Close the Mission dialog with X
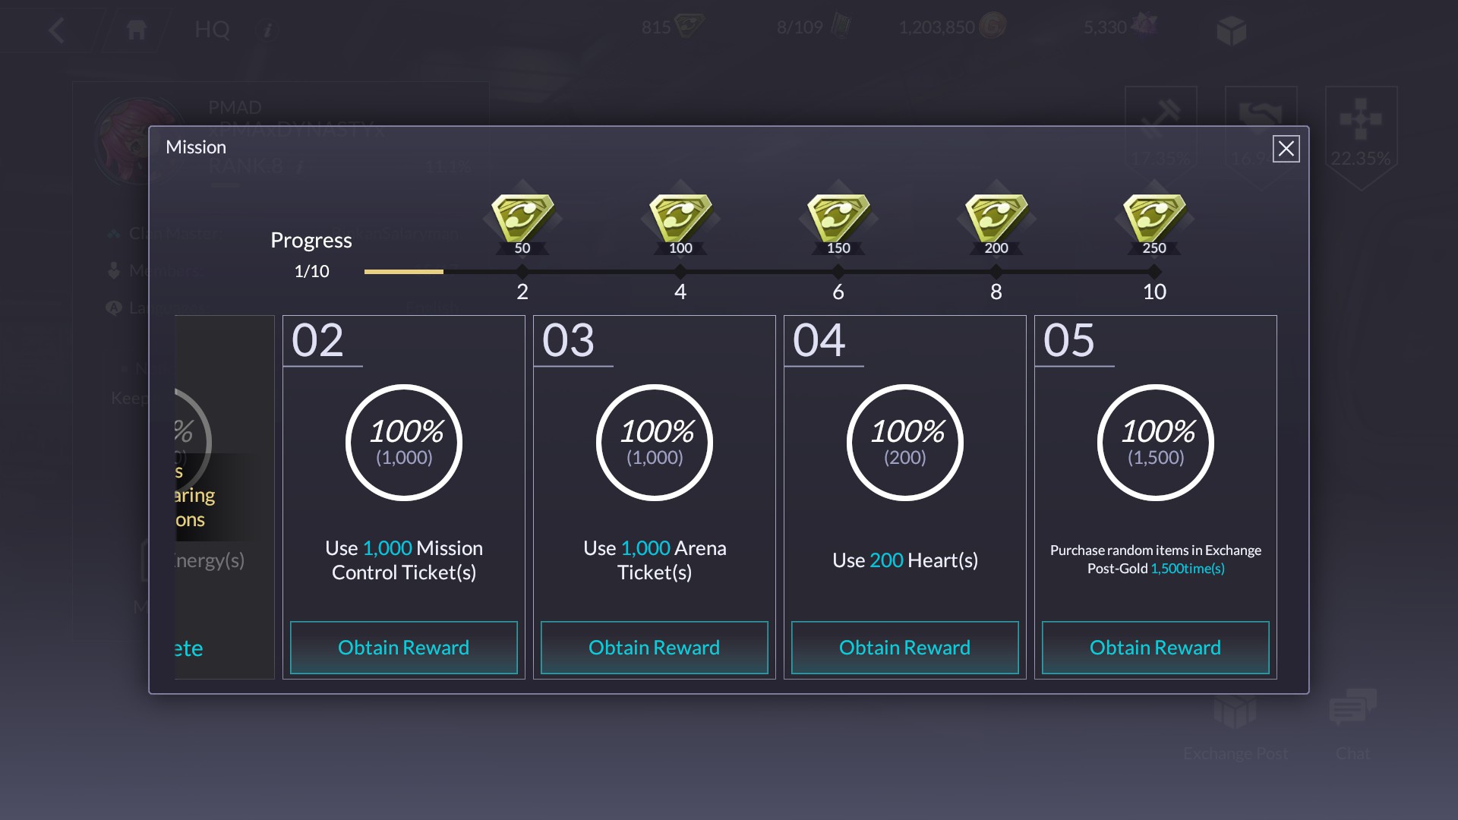This screenshot has width=1458, height=820. click(1286, 149)
